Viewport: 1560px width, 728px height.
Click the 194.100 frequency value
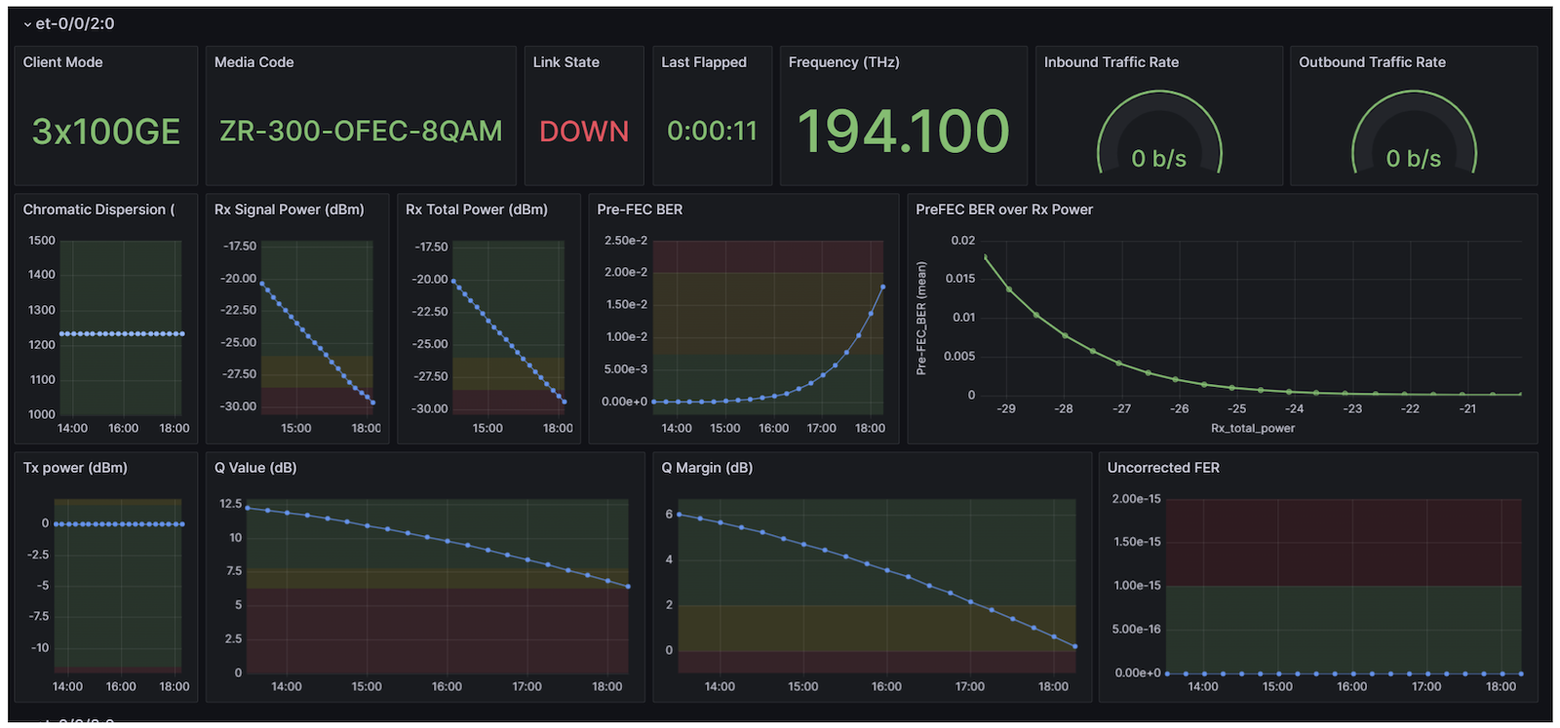[904, 131]
